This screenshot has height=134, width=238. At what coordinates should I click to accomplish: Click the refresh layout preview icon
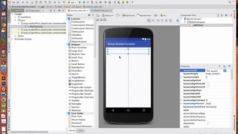click(171, 20)
